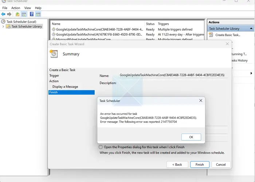Viewport: 255px width, 182px height.
Task: Click the Create a Basic Task wizard step
Action: click(x=62, y=70)
